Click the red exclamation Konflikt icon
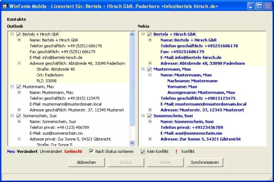 (x=175, y=151)
